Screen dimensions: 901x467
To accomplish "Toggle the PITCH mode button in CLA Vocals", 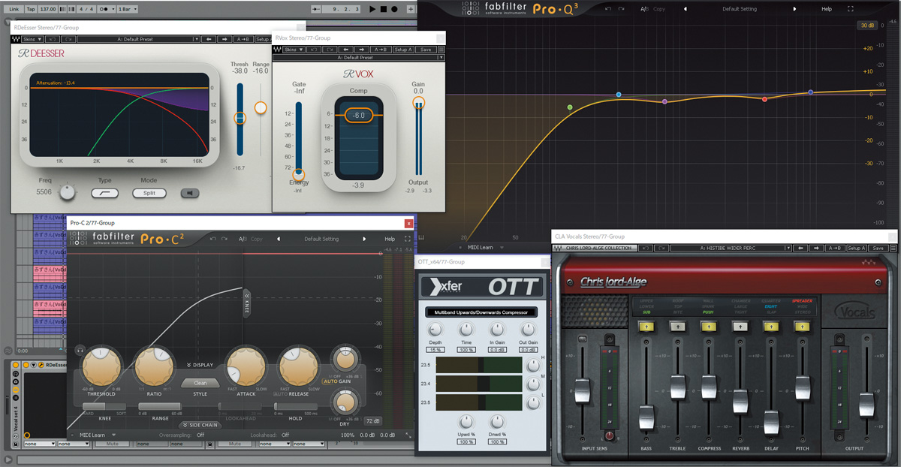I will pyautogui.click(x=802, y=326).
